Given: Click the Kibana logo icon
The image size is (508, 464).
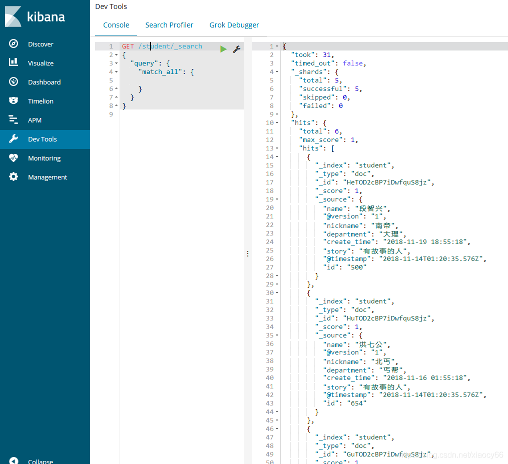Looking at the screenshot, I should pyautogui.click(x=14, y=16).
